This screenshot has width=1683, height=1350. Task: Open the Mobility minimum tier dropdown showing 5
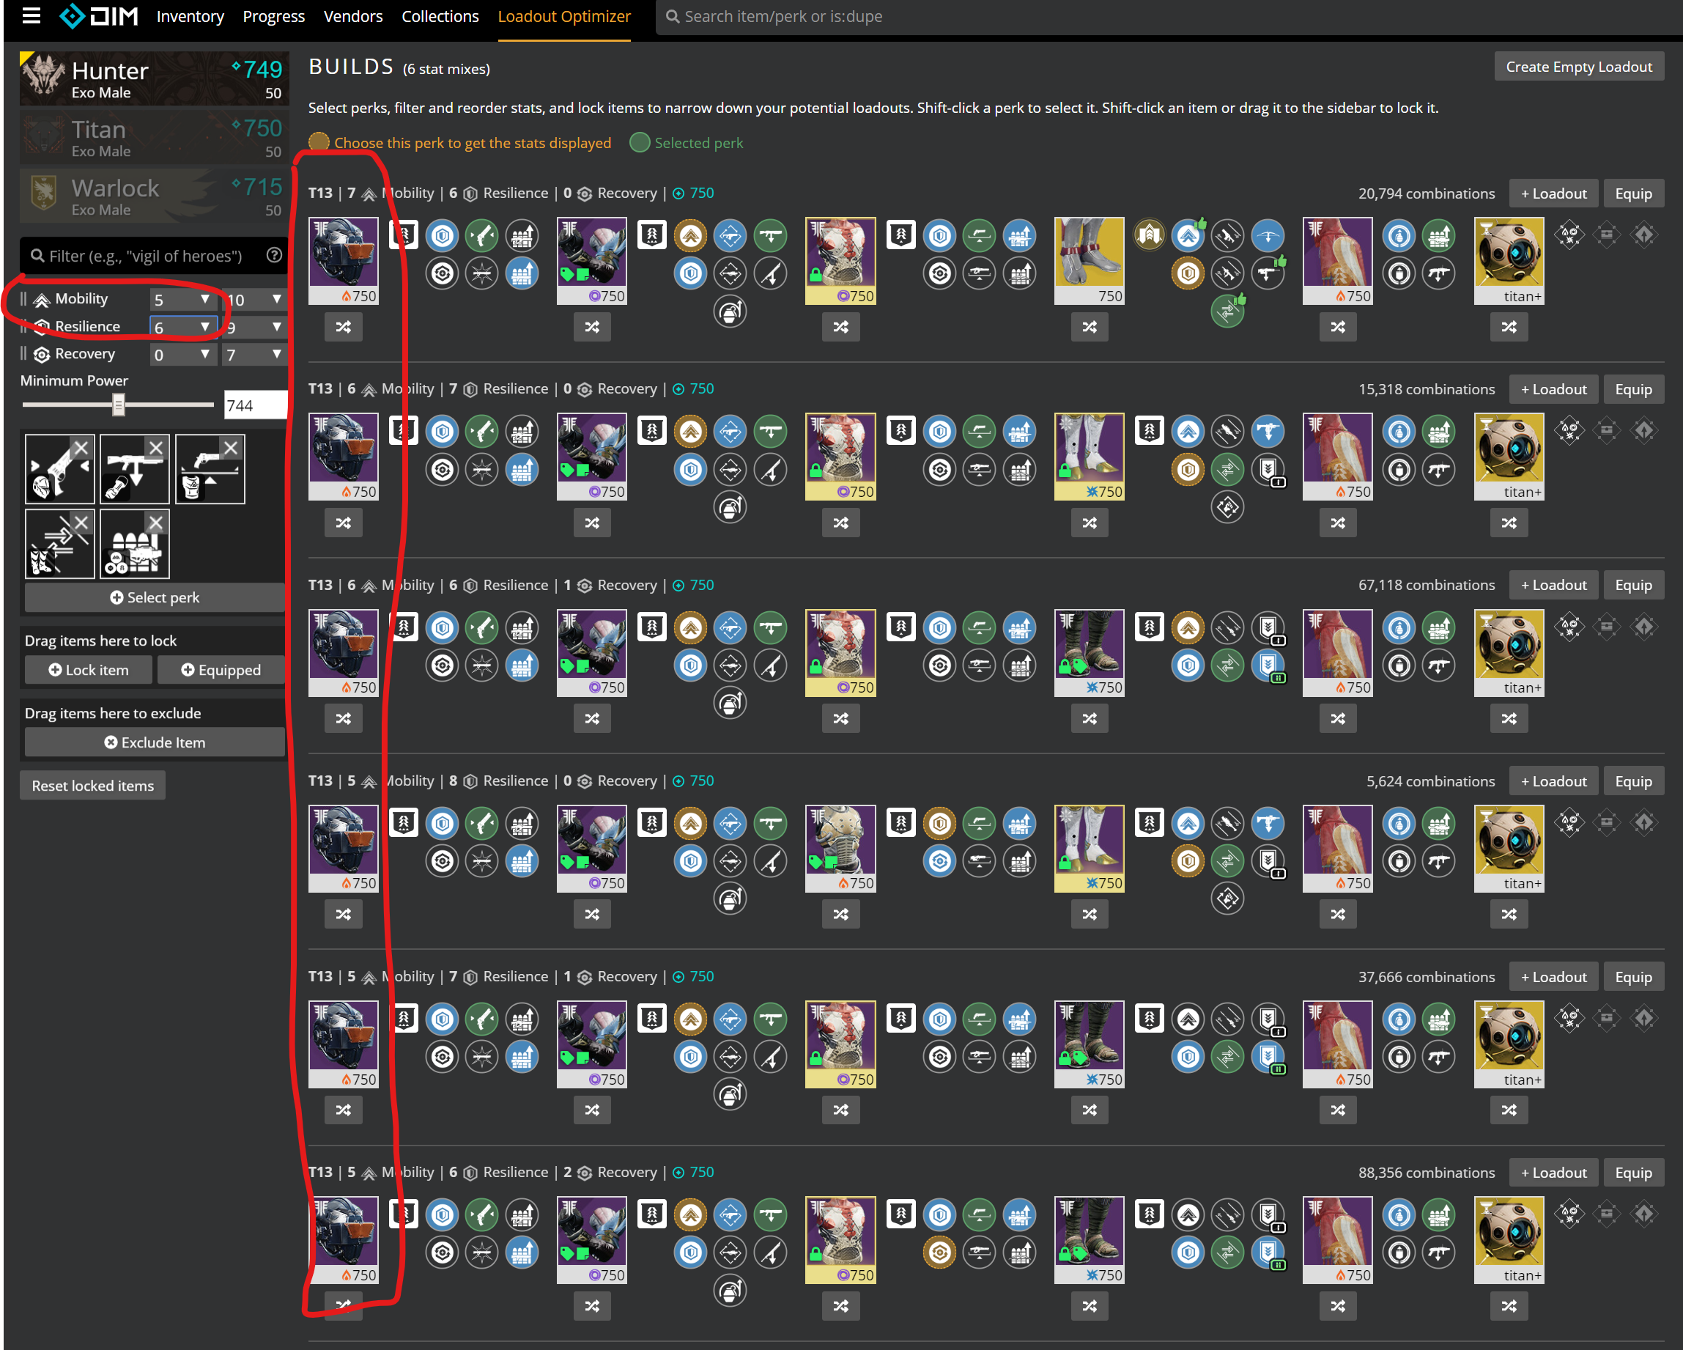click(183, 300)
